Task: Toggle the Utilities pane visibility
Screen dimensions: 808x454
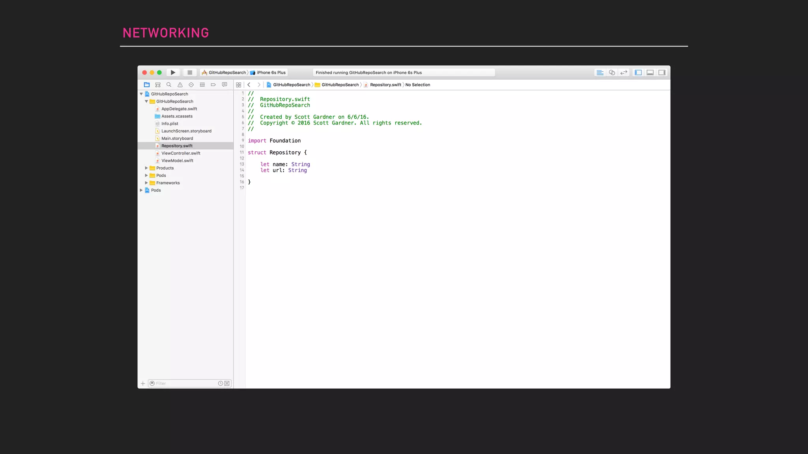Action: [662, 73]
